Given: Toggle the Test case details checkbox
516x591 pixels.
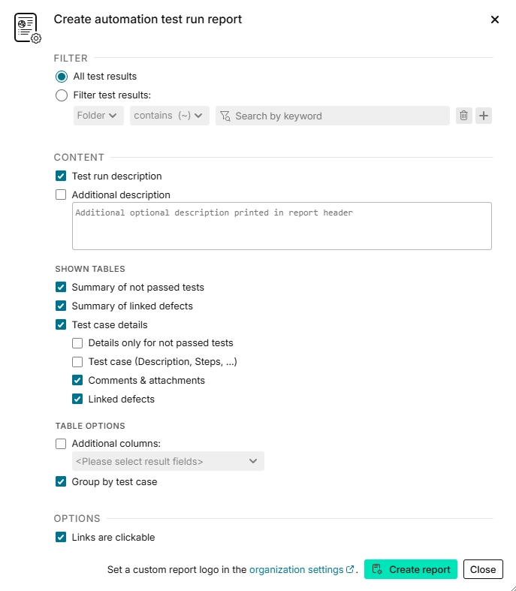Looking at the screenshot, I should (x=61, y=324).
